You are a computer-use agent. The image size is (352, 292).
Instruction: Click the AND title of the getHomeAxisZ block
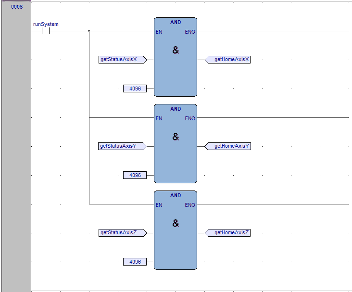pos(176,195)
